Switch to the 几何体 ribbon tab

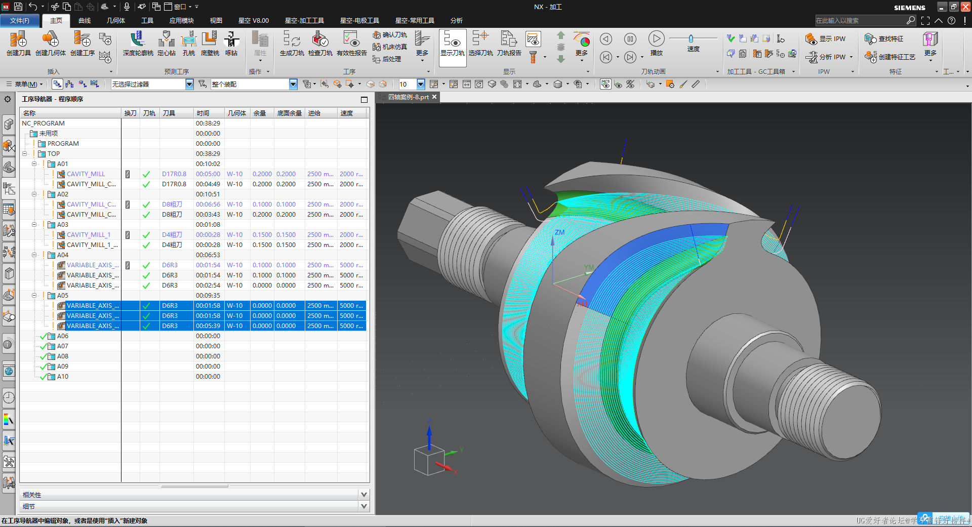116,21
